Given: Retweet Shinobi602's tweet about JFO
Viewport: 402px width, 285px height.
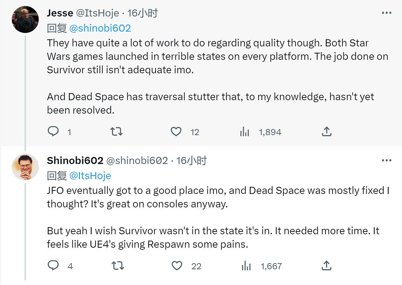Looking at the screenshot, I should pos(118,266).
